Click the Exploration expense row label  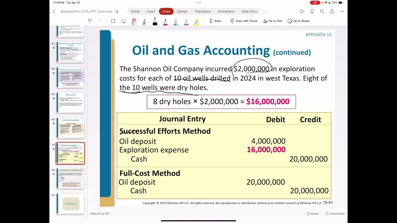154,150
